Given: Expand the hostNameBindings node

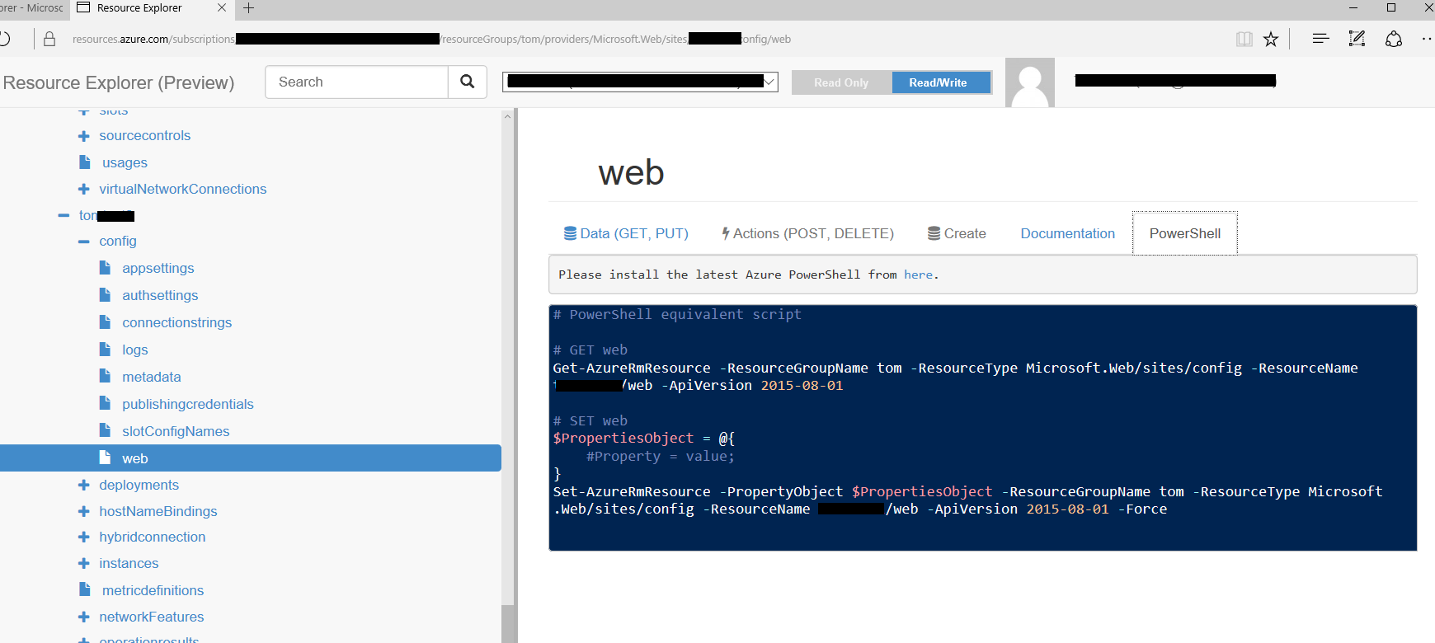Looking at the screenshot, I should click(83, 512).
